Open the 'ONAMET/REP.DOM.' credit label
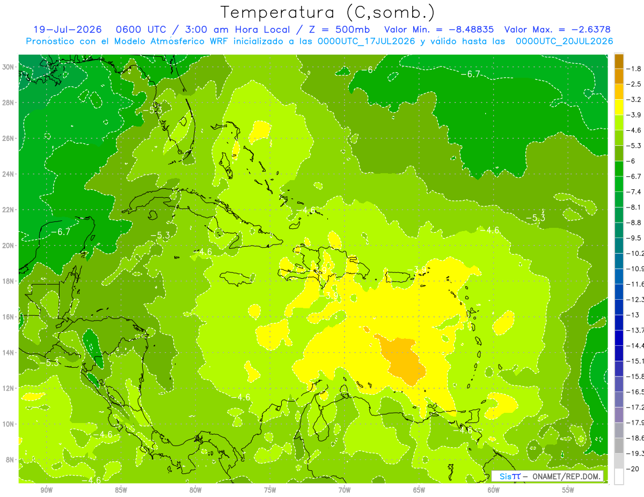Image resolution: width=644 pixels, height=497 pixels. (566, 476)
